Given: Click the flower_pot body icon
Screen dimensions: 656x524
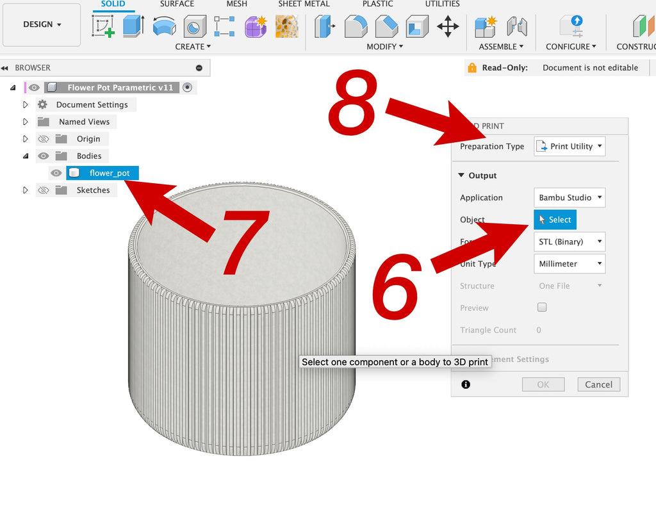Looking at the screenshot, I should (x=74, y=173).
